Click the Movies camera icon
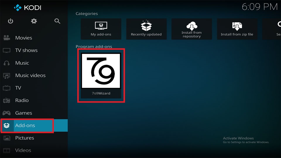The image size is (281, 158). tap(7, 38)
